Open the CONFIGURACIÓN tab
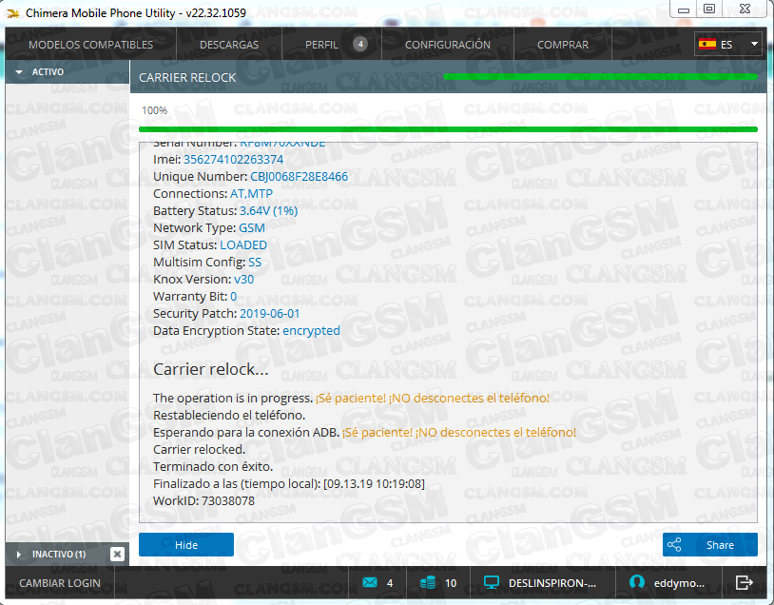 coord(448,45)
